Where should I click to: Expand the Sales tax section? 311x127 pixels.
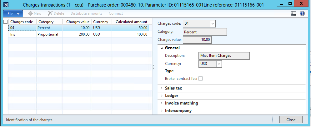[x=173, y=88]
